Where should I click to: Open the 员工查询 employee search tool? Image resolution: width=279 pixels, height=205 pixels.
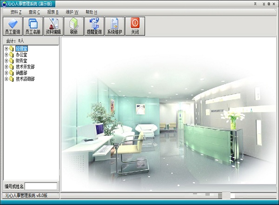pyautogui.click(x=12, y=26)
